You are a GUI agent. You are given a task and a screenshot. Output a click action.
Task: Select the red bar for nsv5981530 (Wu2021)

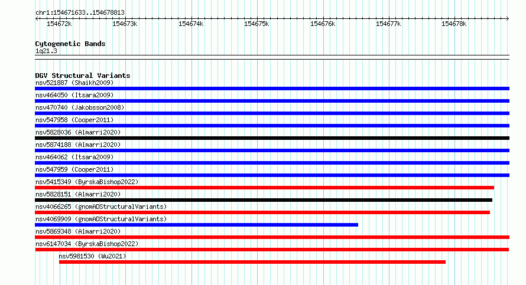(252, 262)
